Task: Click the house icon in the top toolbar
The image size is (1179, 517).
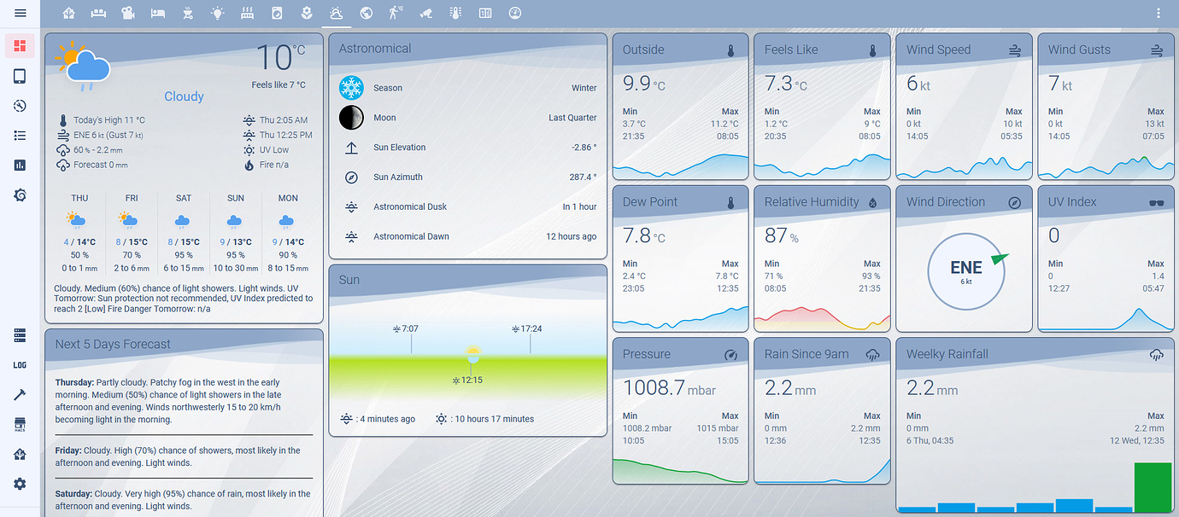Action: click(x=68, y=13)
